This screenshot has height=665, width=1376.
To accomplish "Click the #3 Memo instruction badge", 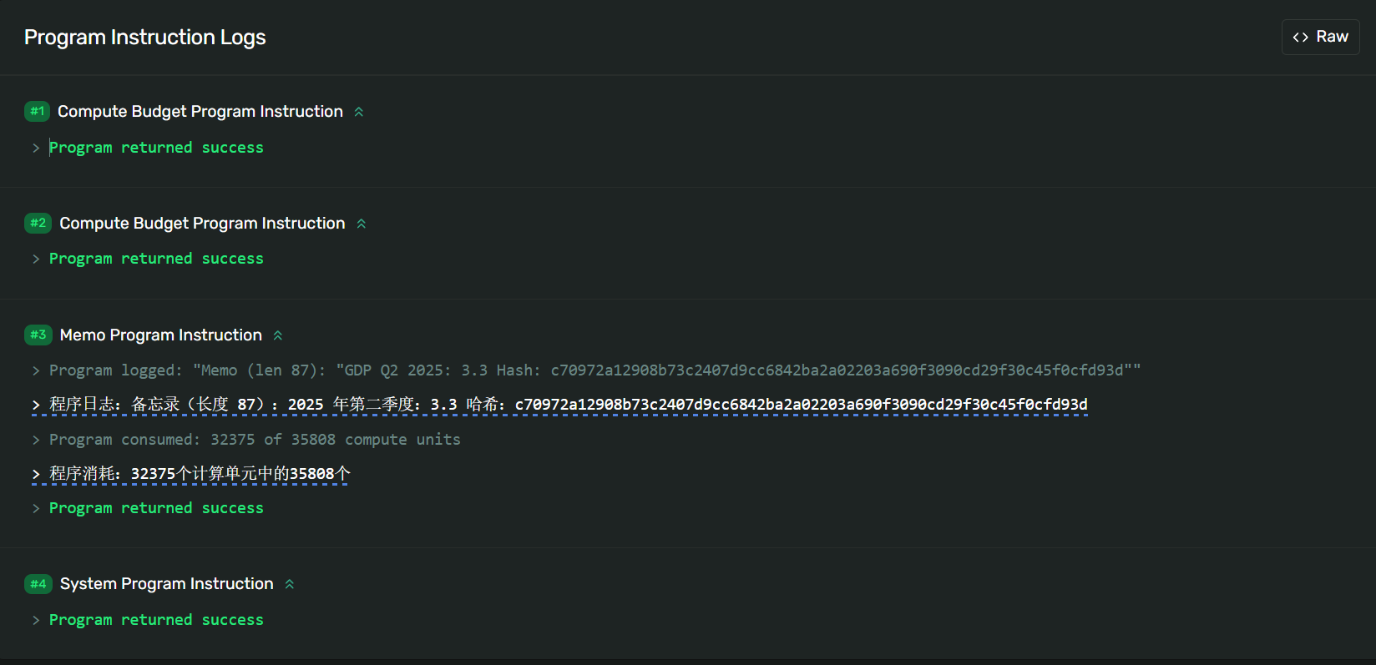I will pos(38,335).
